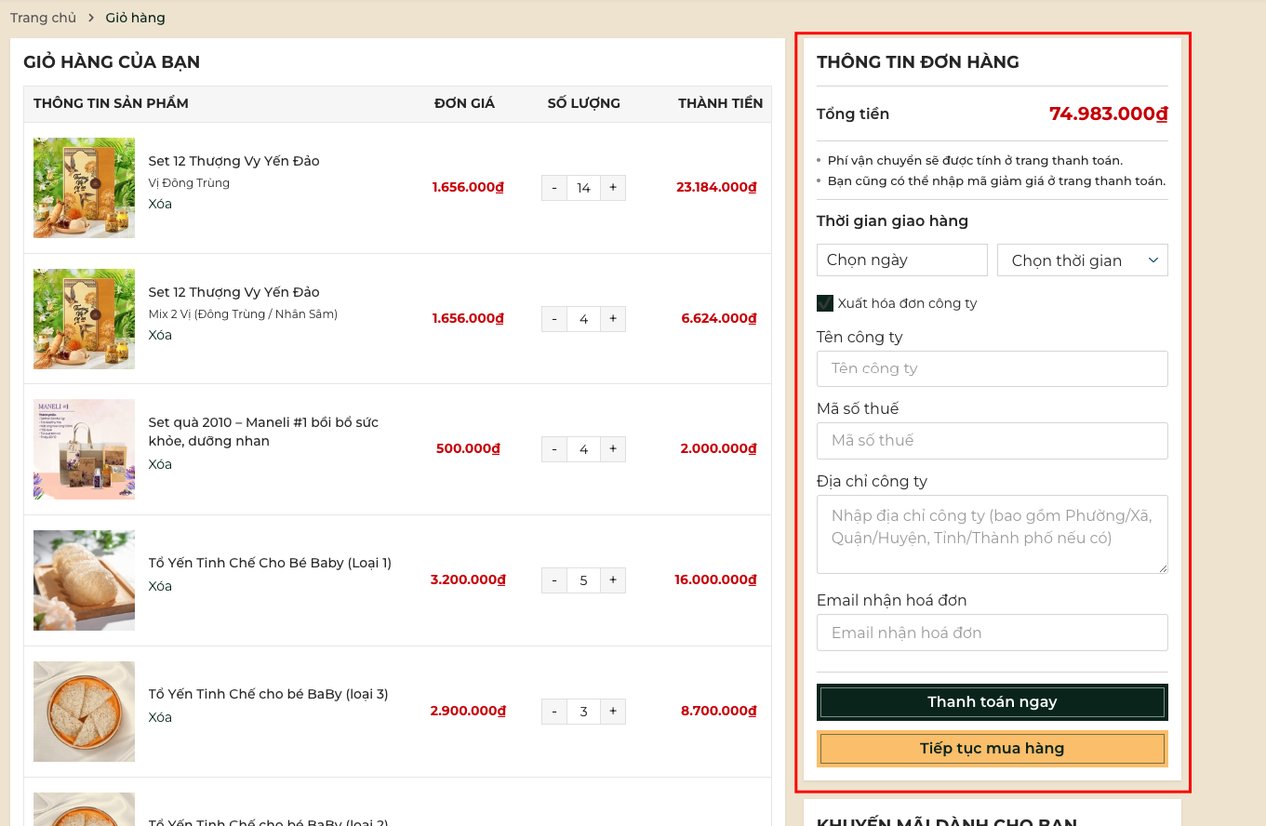Viewport: 1266px width, 826px height.
Task: Focus the Email nhận hoá đơn field
Action: point(992,633)
